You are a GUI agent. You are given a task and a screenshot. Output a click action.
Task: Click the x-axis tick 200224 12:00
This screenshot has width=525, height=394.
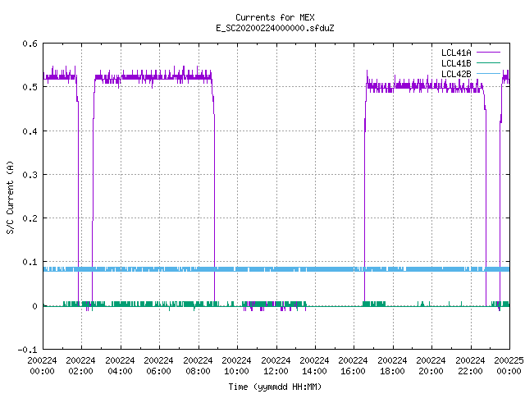click(276, 366)
